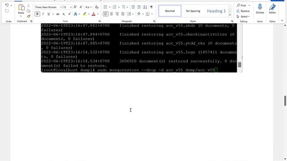The image size is (287, 161).
Task: Open Font dialog launcher
Action: pyautogui.click(x=100, y=21)
